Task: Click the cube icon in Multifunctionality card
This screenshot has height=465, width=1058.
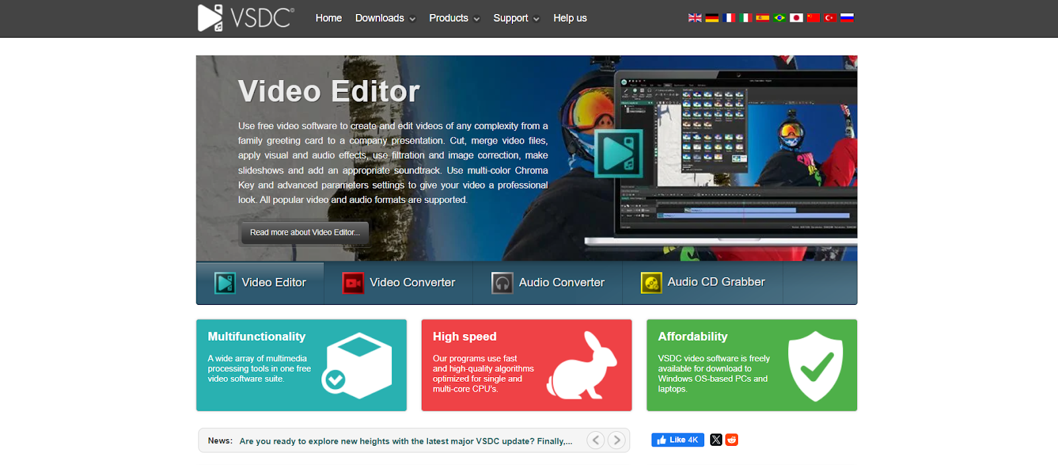Action: point(357,365)
